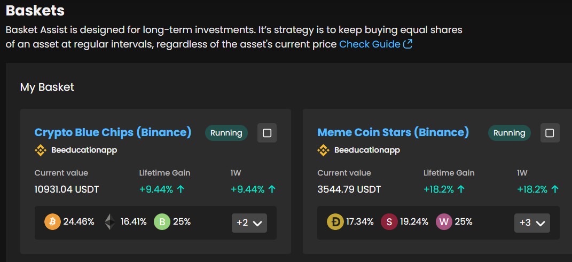Viewport: 572px width, 262px height.
Task: Click the Ethereum coin icon
Action: [109, 222]
